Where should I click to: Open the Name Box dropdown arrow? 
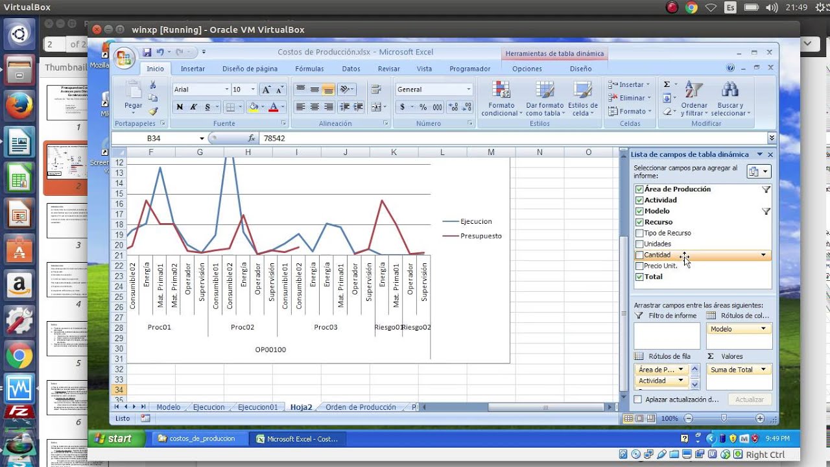(202, 138)
